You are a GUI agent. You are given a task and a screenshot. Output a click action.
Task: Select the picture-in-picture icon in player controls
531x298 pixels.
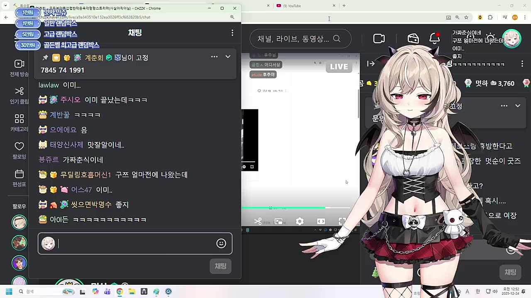tap(279, 221)
